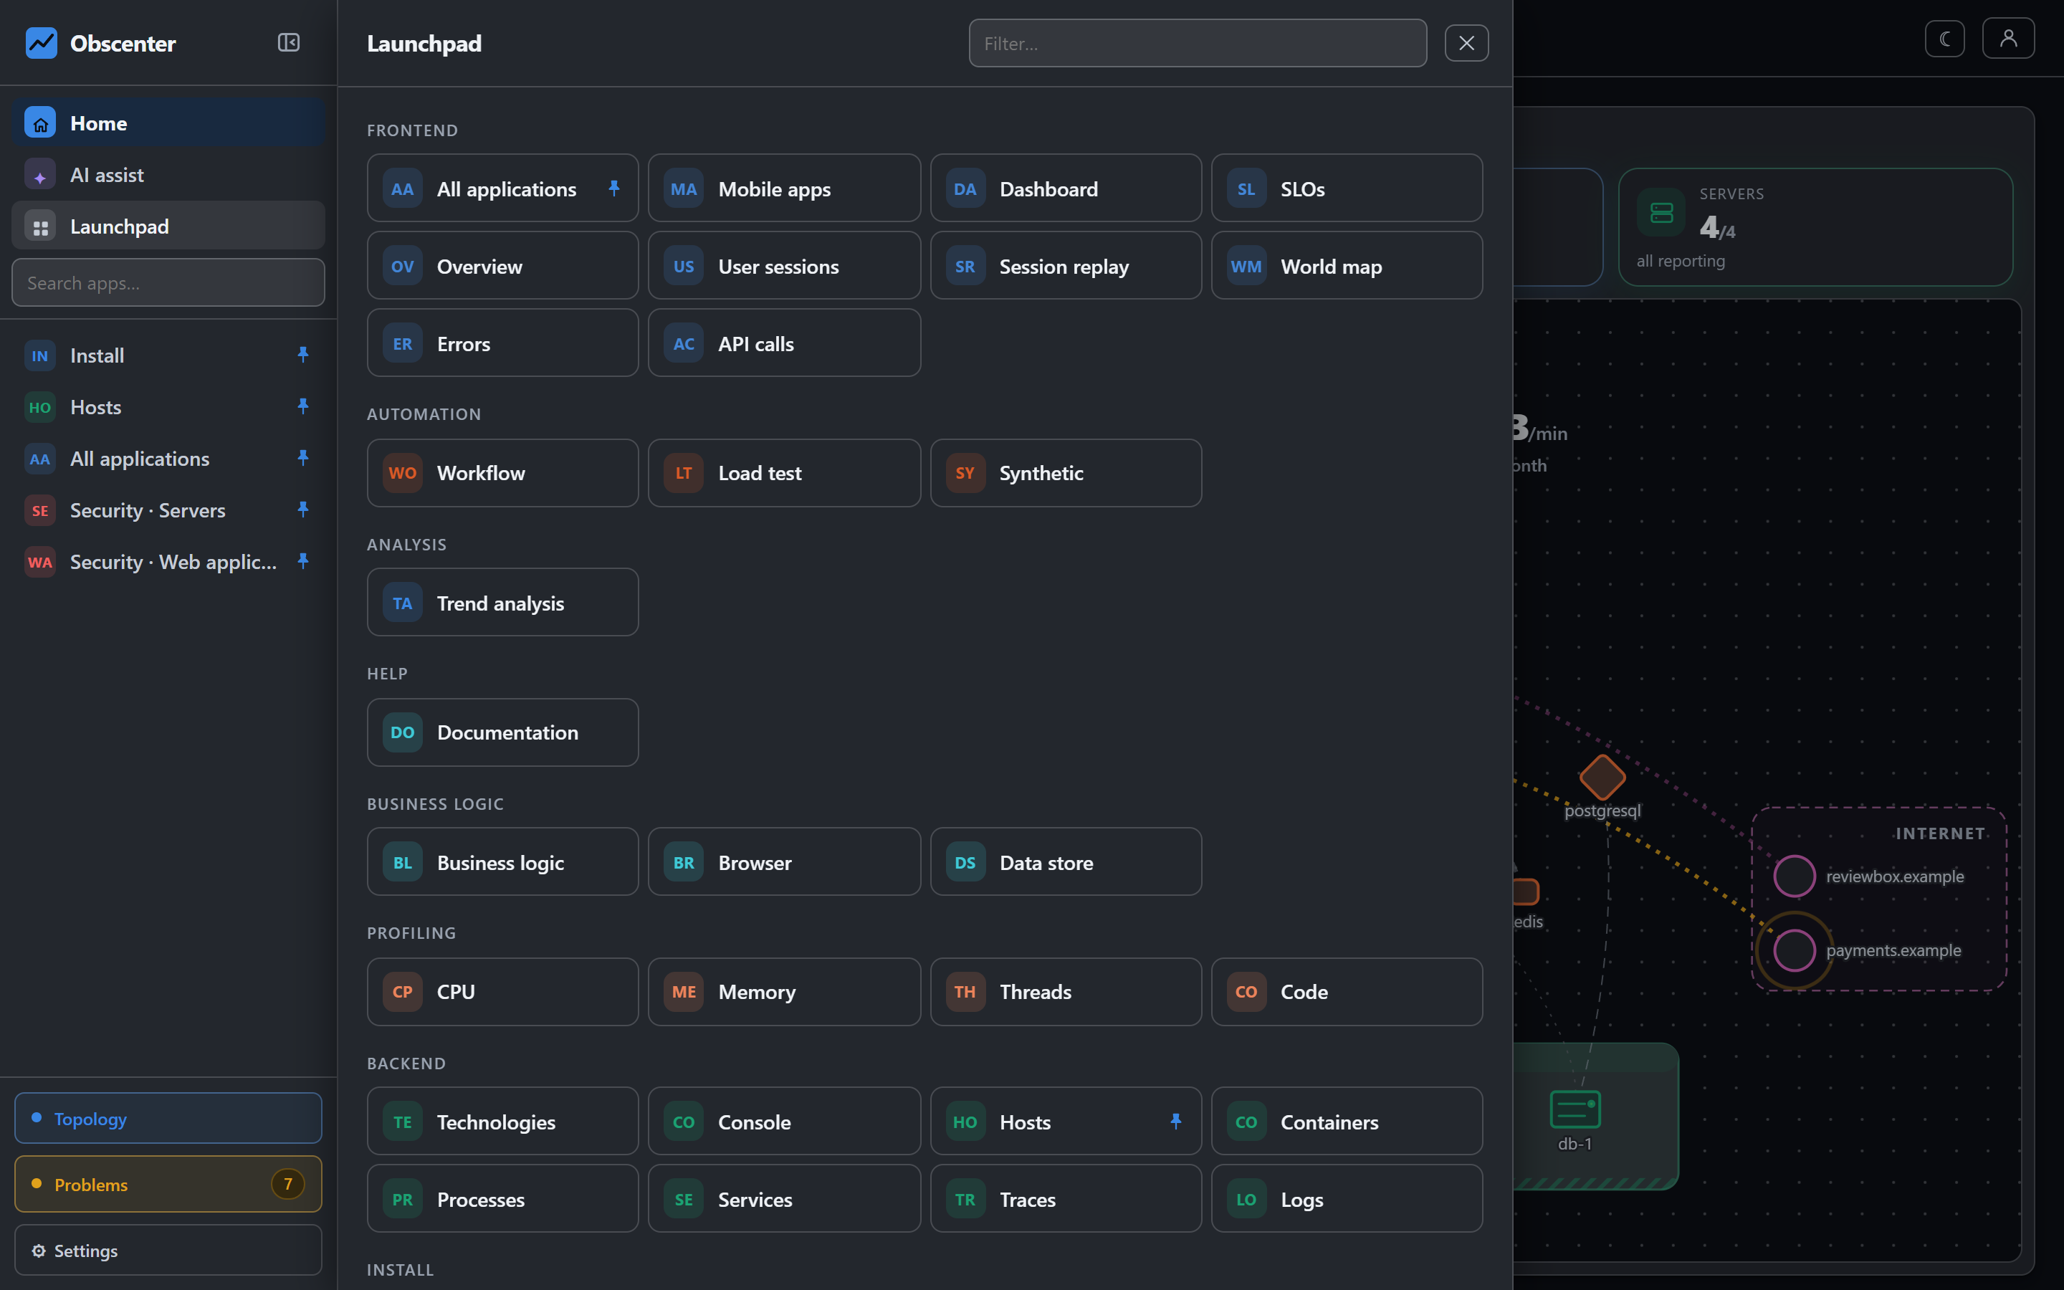2064x1290 pixels.
Task: Open the Synthetic tile
Action: [x=1065, y=473]
